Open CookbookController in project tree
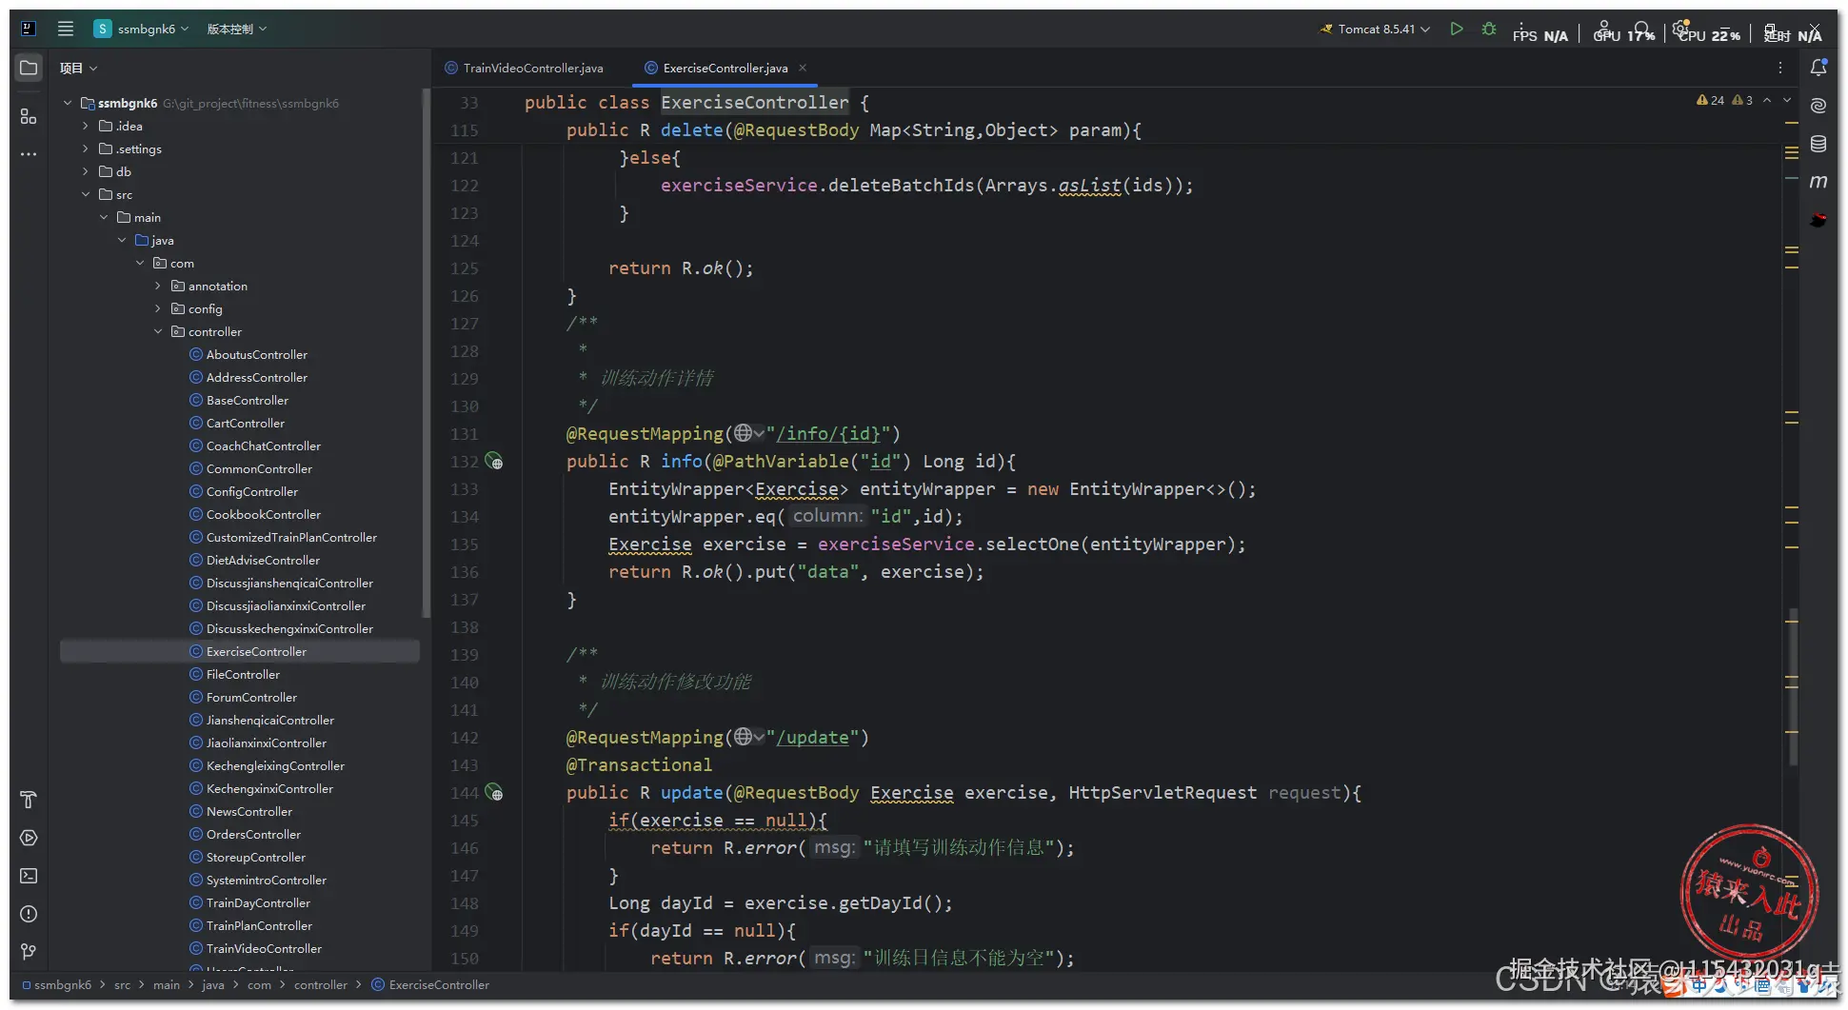The height and width of the screenshot is (1010, 1848). (x=263, y=514)
